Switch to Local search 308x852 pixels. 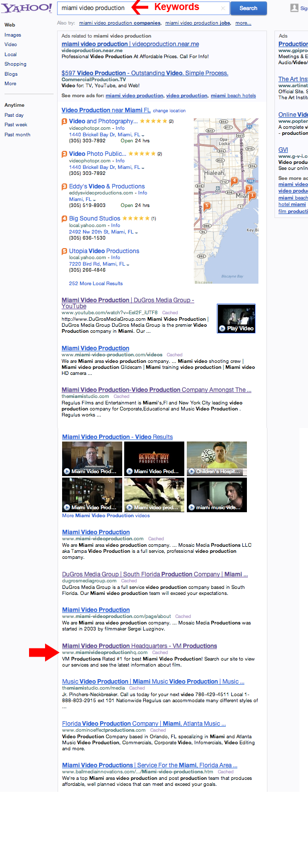11,54
